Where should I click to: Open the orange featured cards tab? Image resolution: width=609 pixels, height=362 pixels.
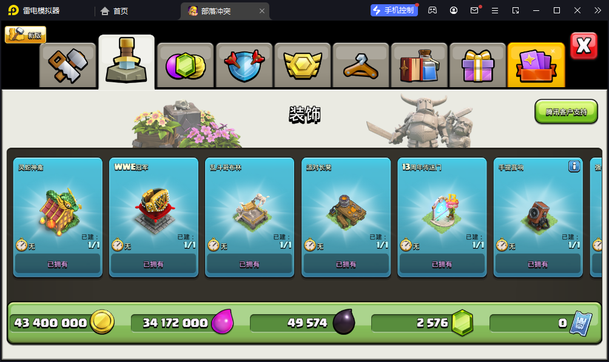pyautogui.click(x=536, y=65)
